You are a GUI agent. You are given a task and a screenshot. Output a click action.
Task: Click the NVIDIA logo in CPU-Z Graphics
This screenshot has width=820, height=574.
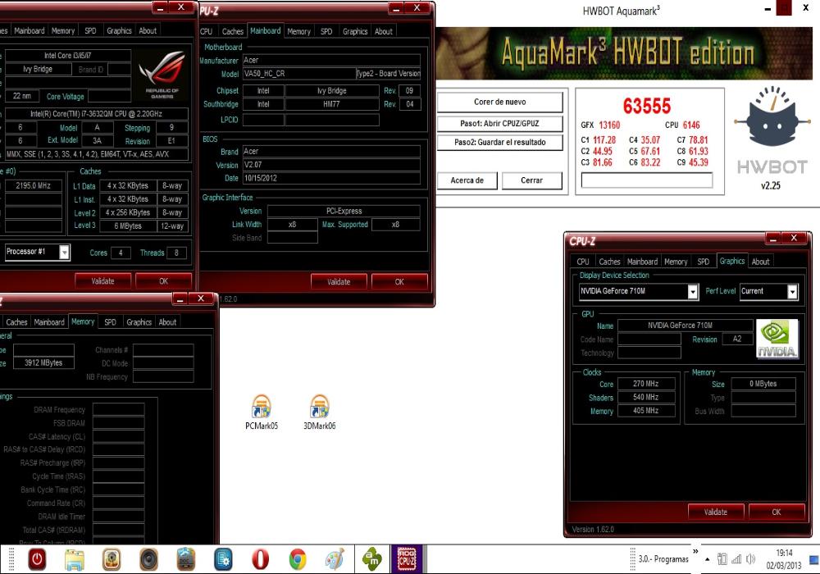click(x=777, y=339)
